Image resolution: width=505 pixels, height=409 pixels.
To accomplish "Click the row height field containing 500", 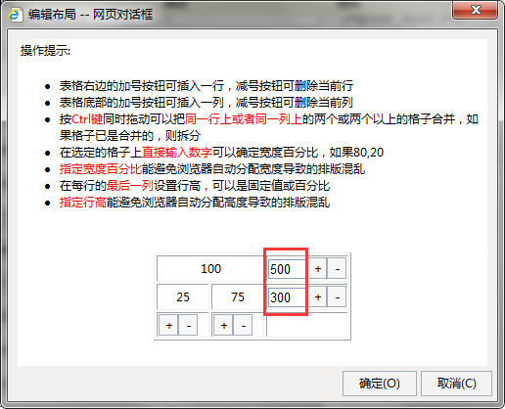I will click(287, 269).
